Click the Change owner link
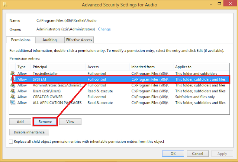The image size is (238, 162). (x=104, y=29)
